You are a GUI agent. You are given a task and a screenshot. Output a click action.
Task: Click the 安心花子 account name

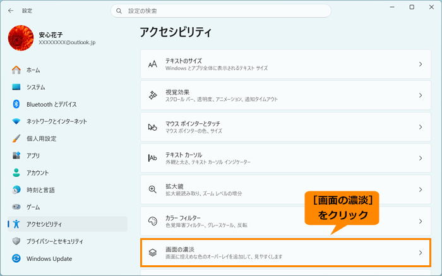coord(51,35)
